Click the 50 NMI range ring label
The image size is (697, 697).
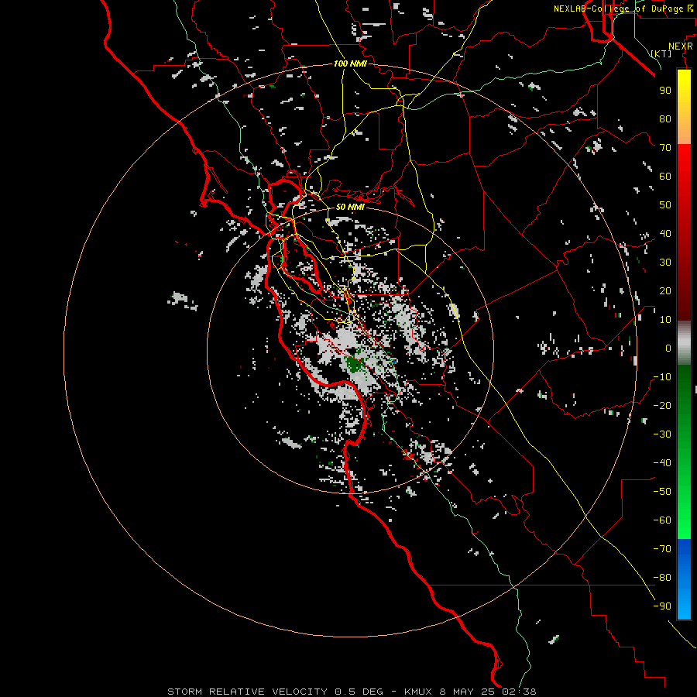coord(350,207)
